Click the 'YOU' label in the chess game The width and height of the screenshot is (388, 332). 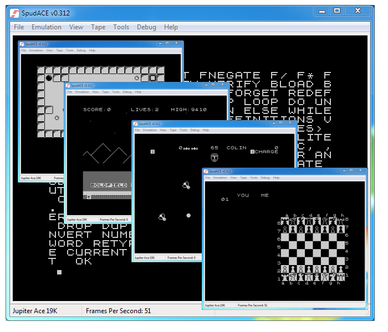243,195
